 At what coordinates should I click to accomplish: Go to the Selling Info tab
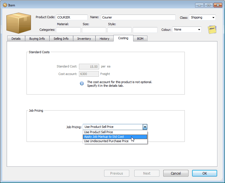[61, 39]
